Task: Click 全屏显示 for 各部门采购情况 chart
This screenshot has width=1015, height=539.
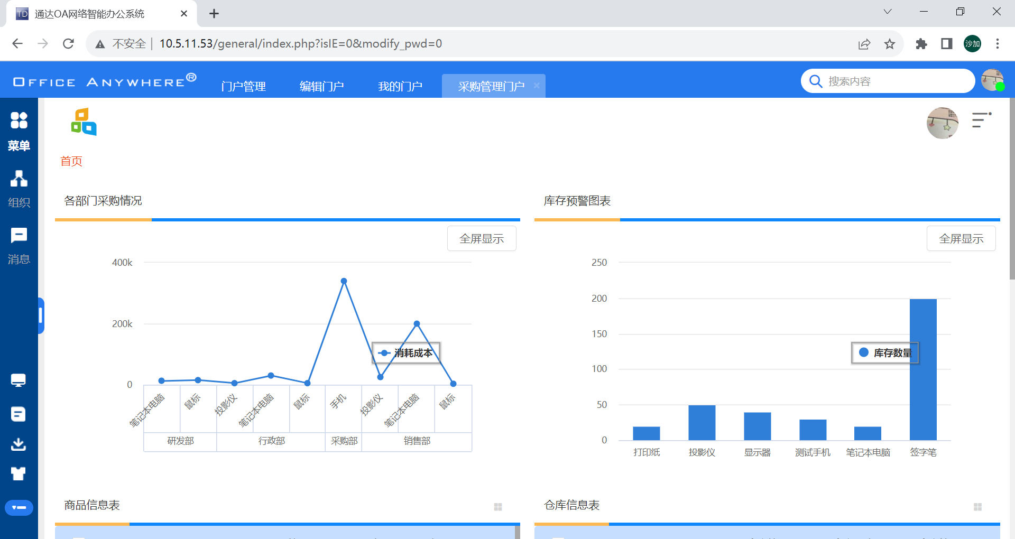Action: tap(481, 239)
